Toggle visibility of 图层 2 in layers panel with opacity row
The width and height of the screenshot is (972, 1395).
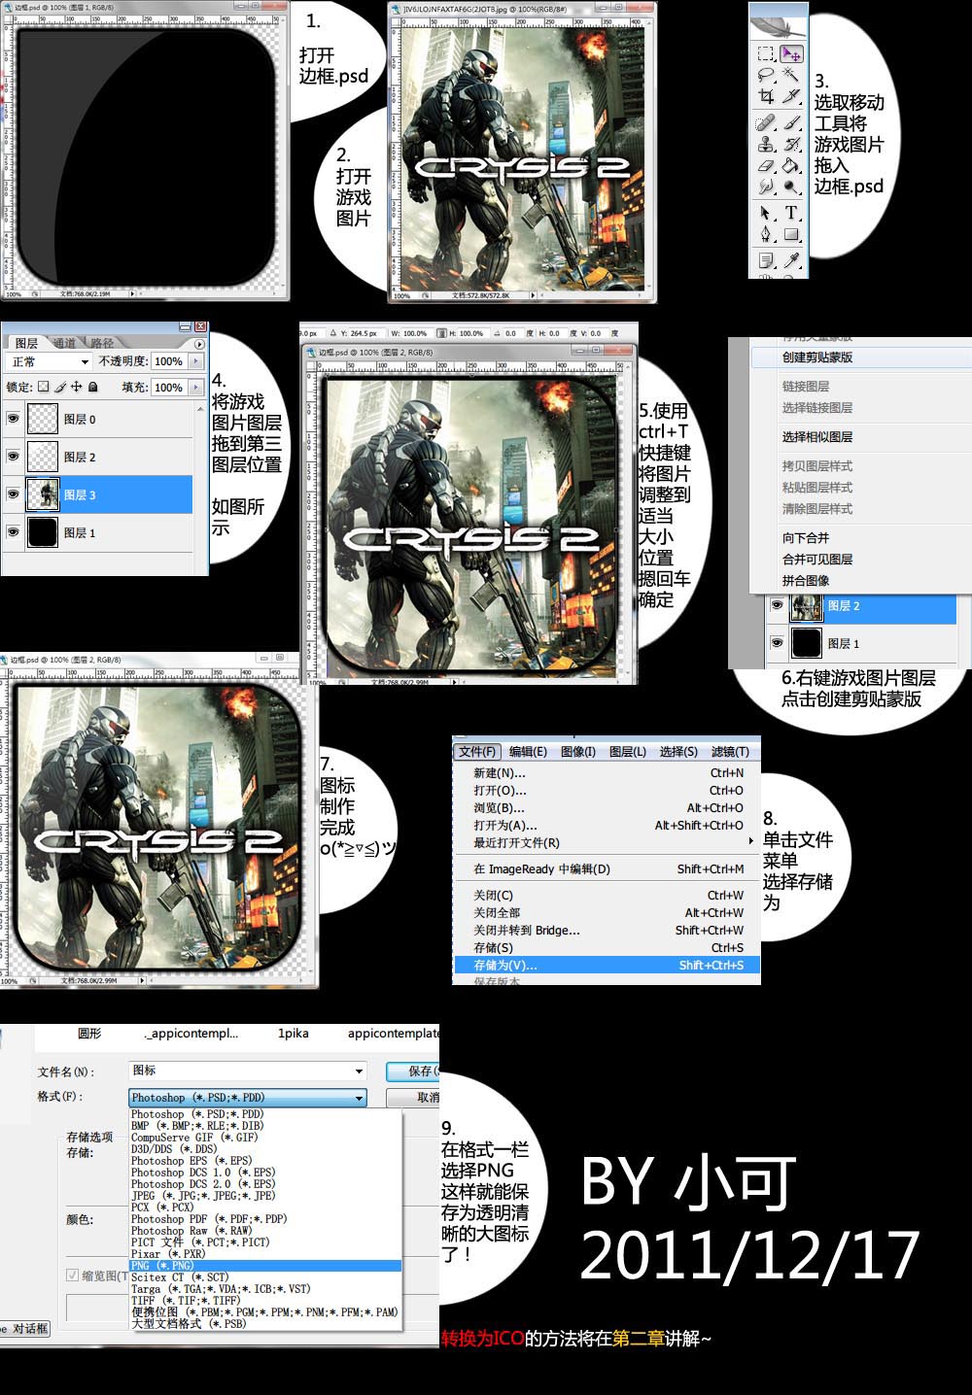pyautogui.click(x=13, y=457)
